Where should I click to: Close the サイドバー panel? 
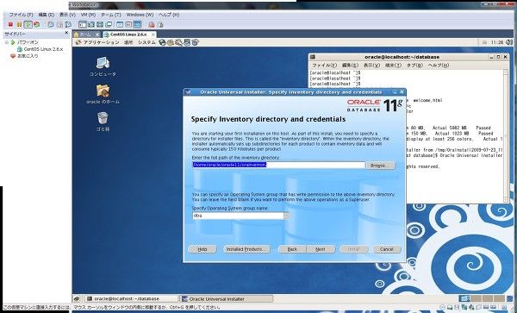click(x=66, y=33)
